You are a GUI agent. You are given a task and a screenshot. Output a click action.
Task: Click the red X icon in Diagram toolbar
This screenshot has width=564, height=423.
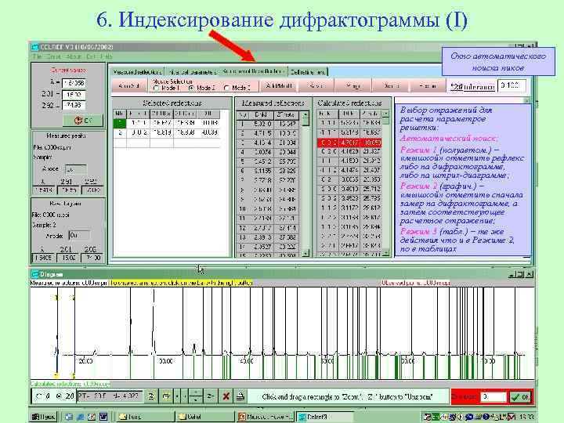(226, 396)
